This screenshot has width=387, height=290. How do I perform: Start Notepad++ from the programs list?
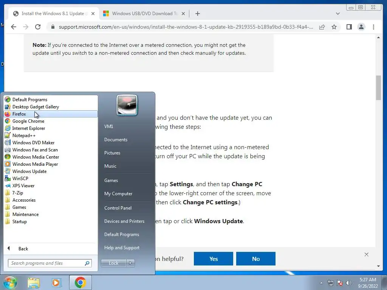pos(51,136)
